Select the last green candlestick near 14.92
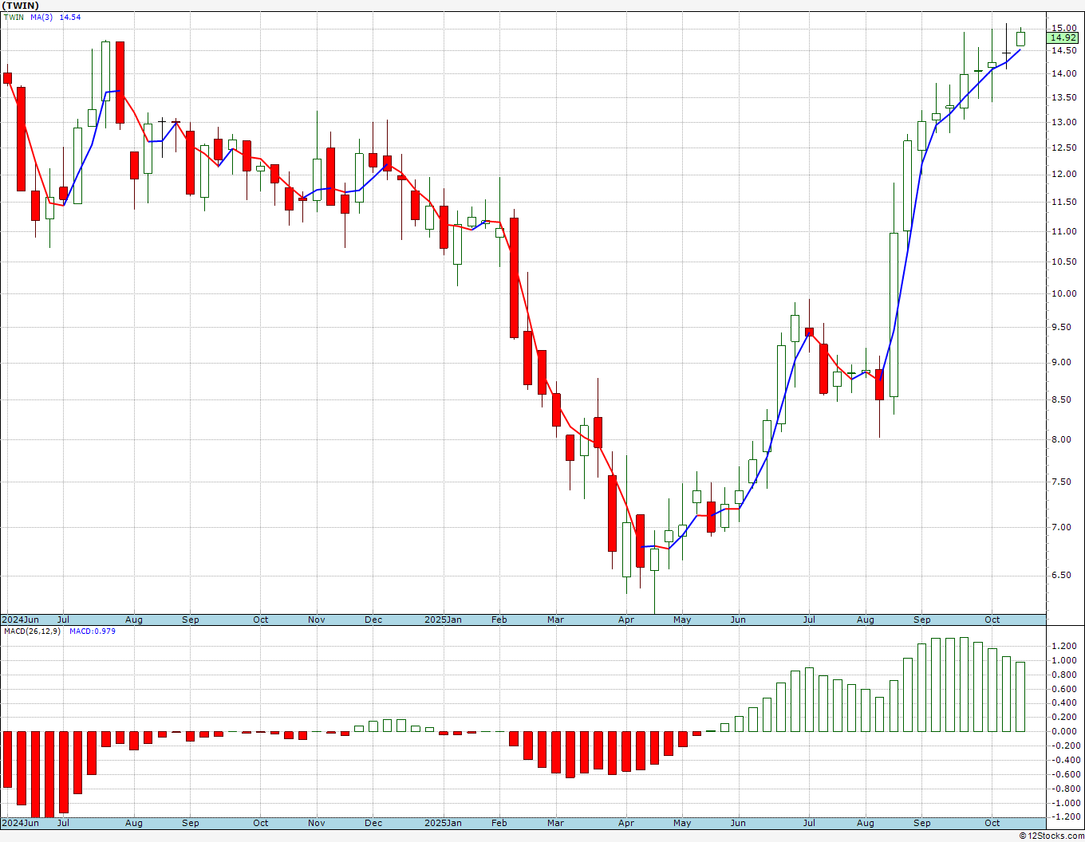Screen dimensions: 1085x842 pyautogui.click(x=1020, y=38)
